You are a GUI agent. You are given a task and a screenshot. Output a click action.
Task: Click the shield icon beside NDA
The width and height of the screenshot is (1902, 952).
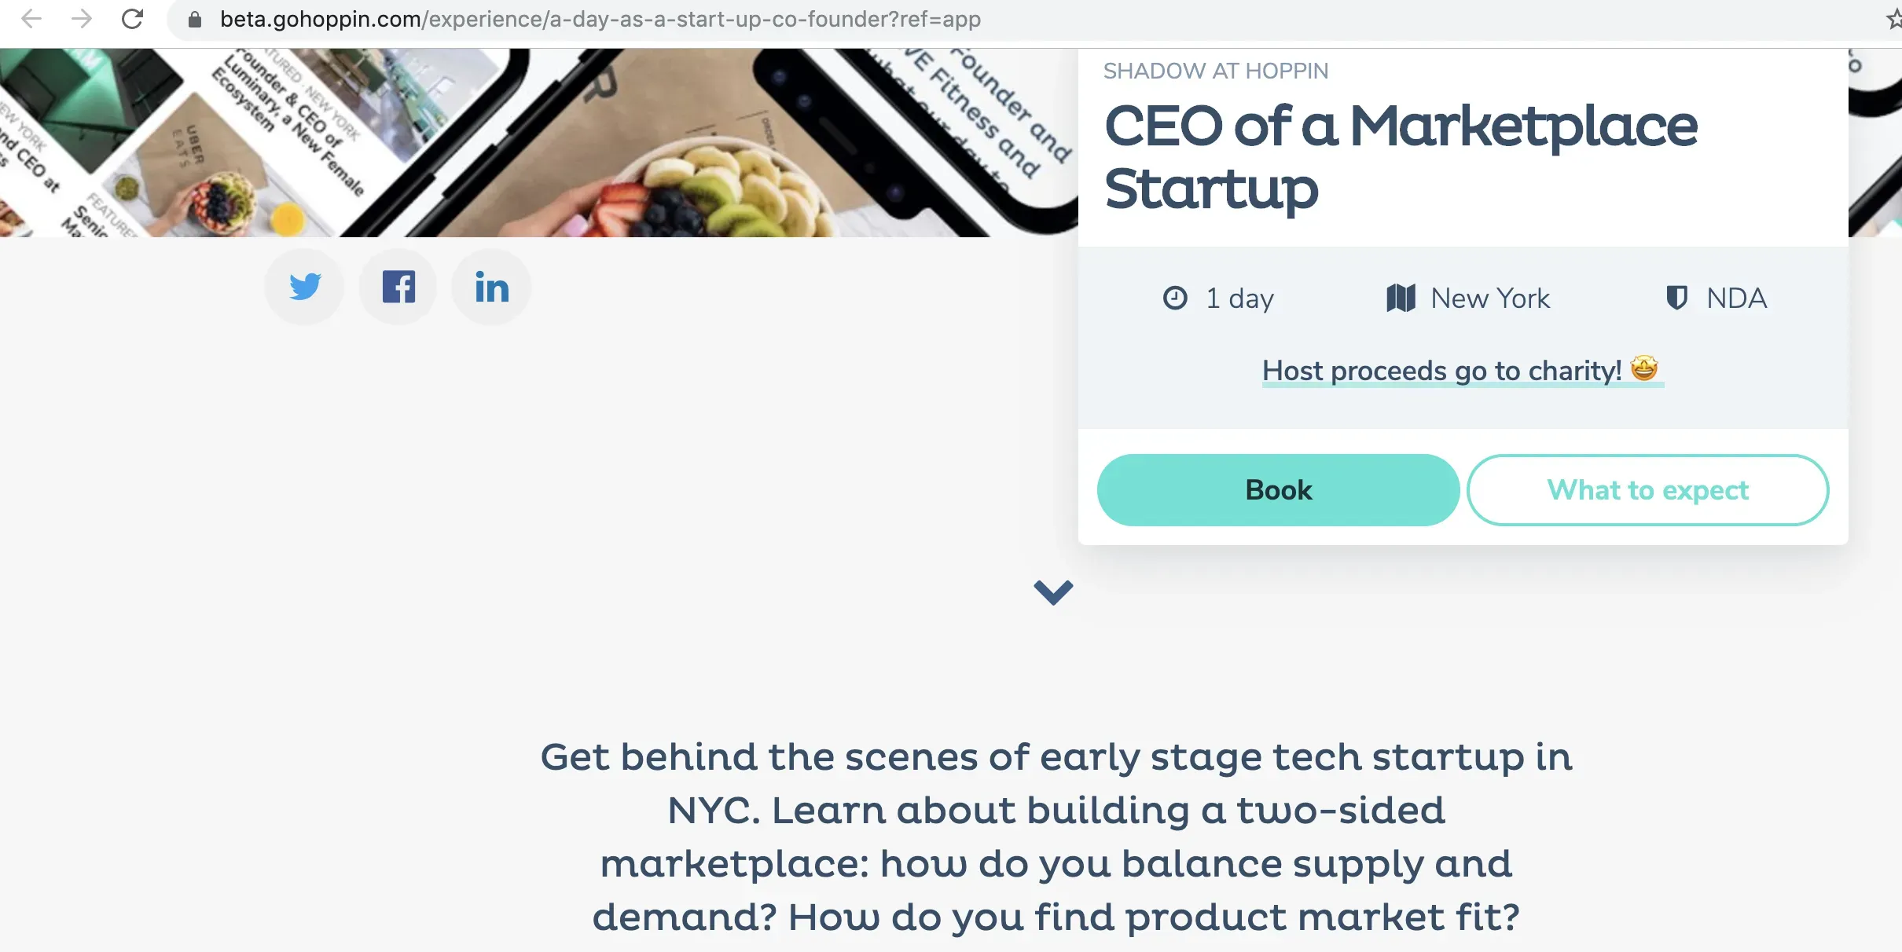[1676, 298]
